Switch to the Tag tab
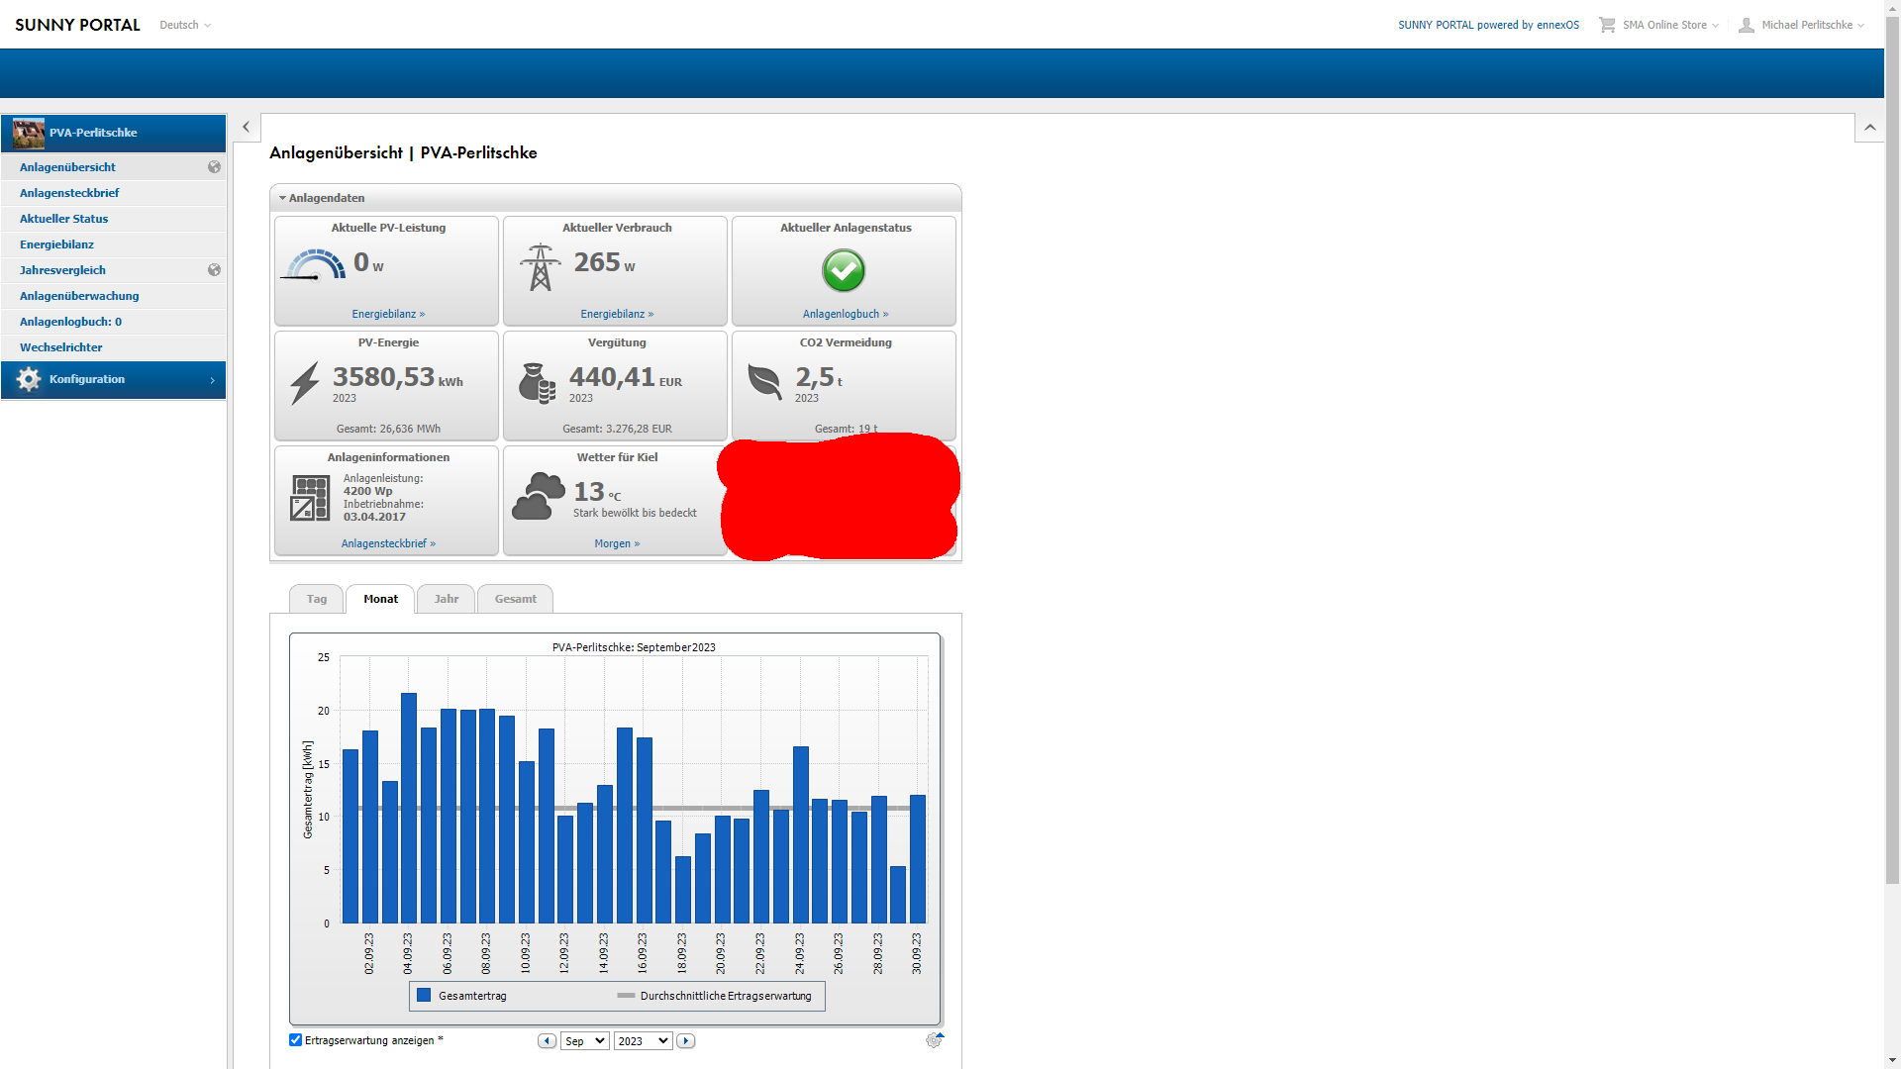This screenshot has width=1901, height=1069. click(316, 599)
